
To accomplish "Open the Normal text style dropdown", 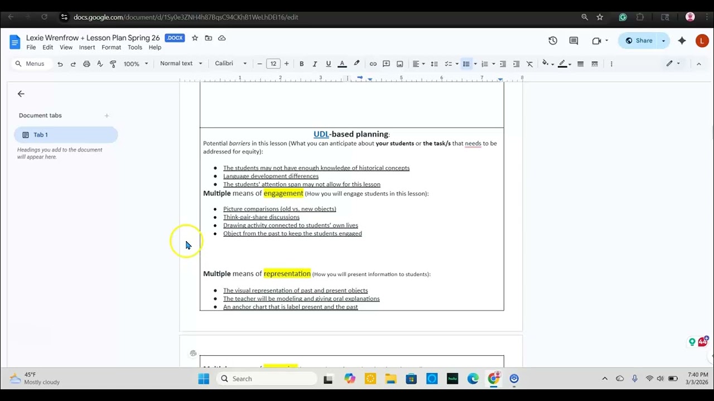I will (181, 63).
